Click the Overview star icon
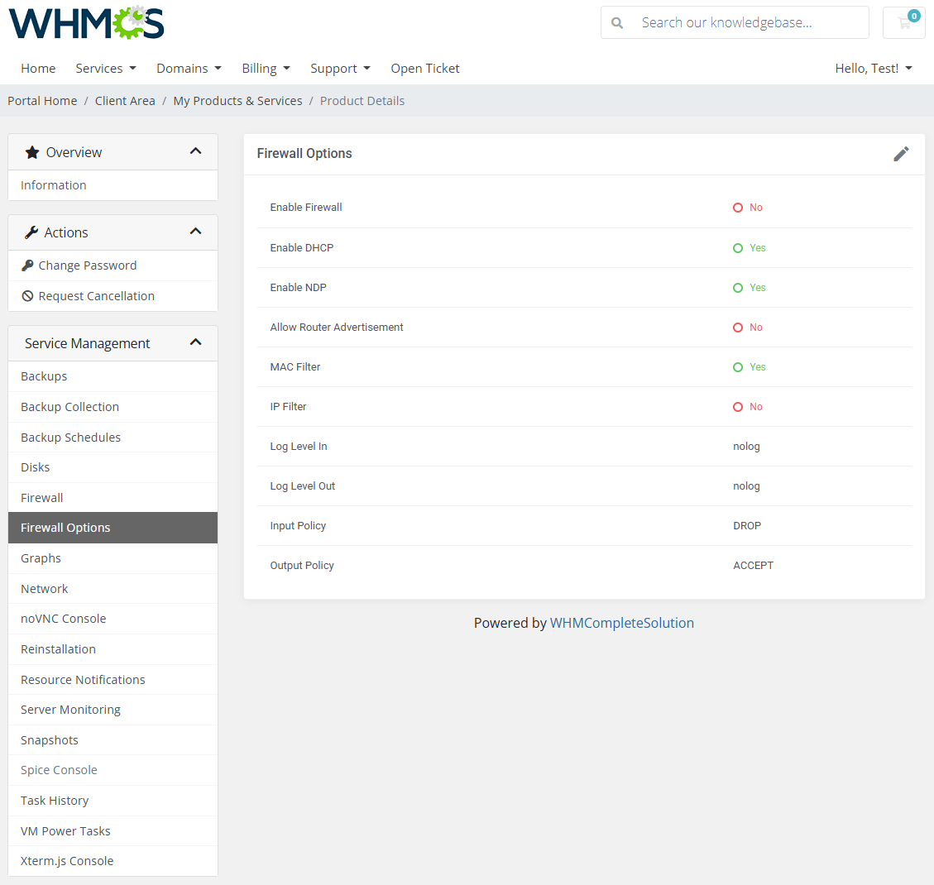 pos(32,151)
